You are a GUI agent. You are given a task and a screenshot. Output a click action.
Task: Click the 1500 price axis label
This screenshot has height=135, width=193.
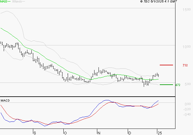click(187, 10)
